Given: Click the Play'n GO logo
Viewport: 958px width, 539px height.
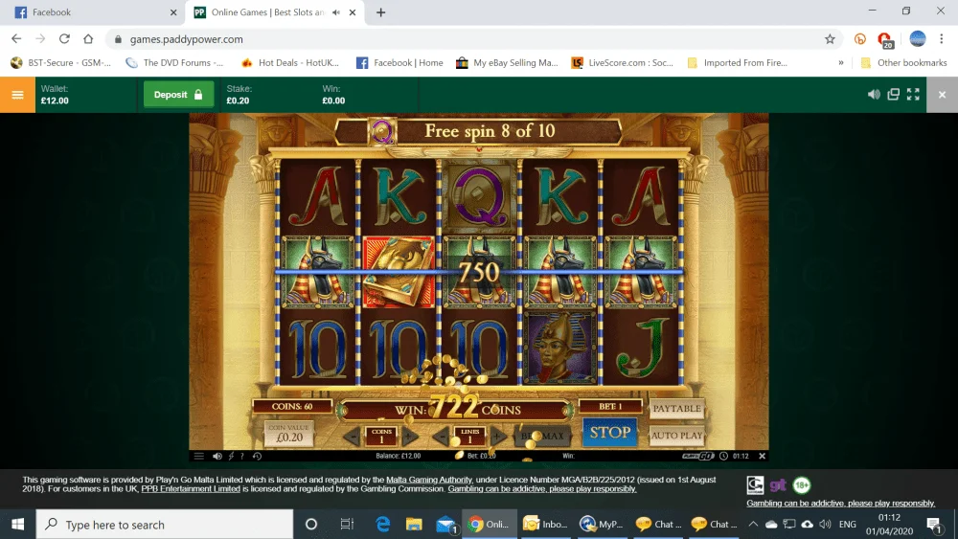Looking at the screenshot, I should click(697, 456).
